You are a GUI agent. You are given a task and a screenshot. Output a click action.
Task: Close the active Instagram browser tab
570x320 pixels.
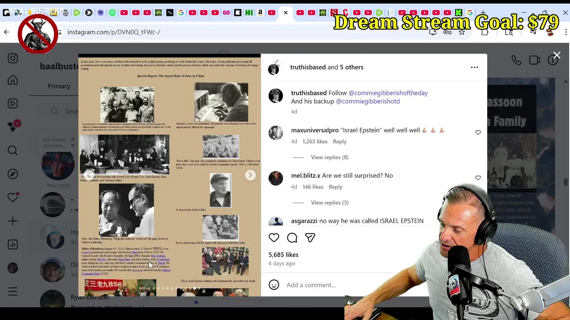pyautogui.click(x=285, y=13)
